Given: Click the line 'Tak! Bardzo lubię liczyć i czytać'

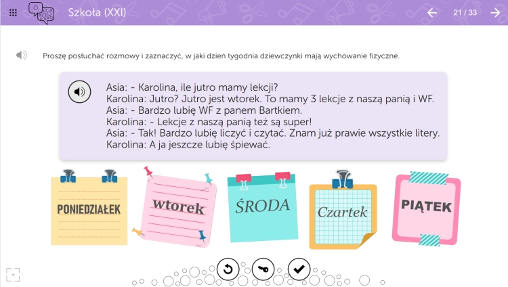Looking at the screenshot, I should [273, 133].
